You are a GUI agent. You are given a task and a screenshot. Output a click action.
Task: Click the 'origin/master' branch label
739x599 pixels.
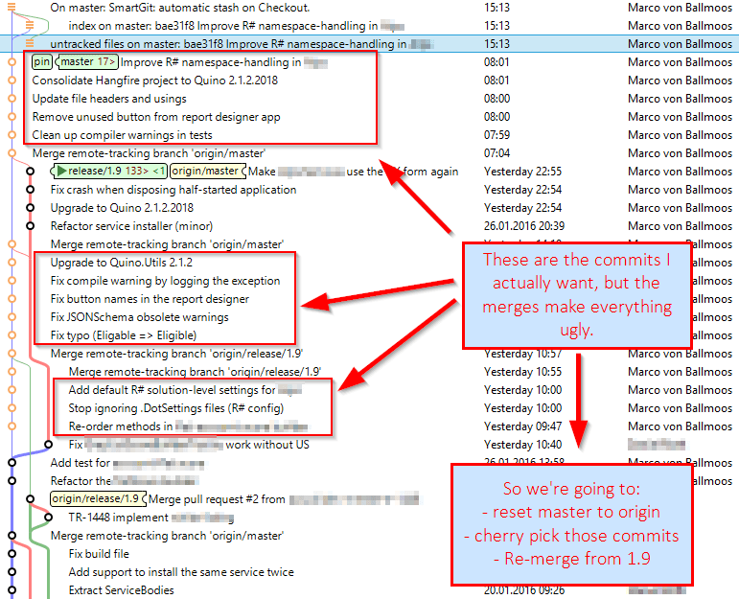coord(208,171)
